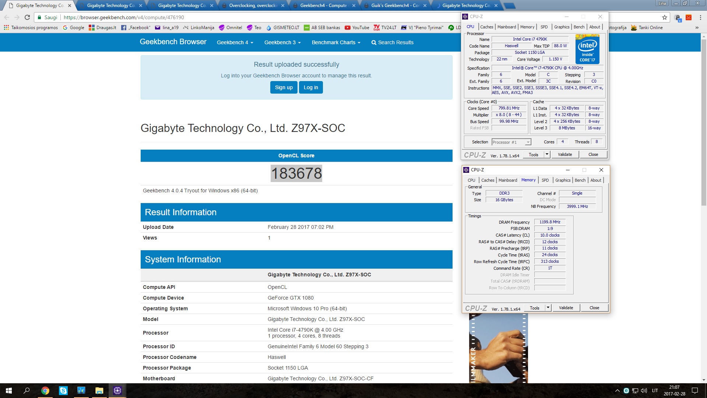Open the AB SEB bankas bookmark
This screenshot has height=398, width=707.
pos(322,28)
